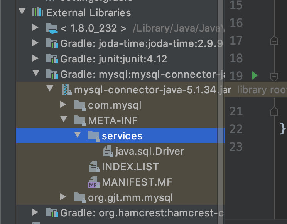Screen dimensions: 287x224
Task: Toggle the code fold marker at line 21
Action: pyautogui.click(x=274, y=111)
